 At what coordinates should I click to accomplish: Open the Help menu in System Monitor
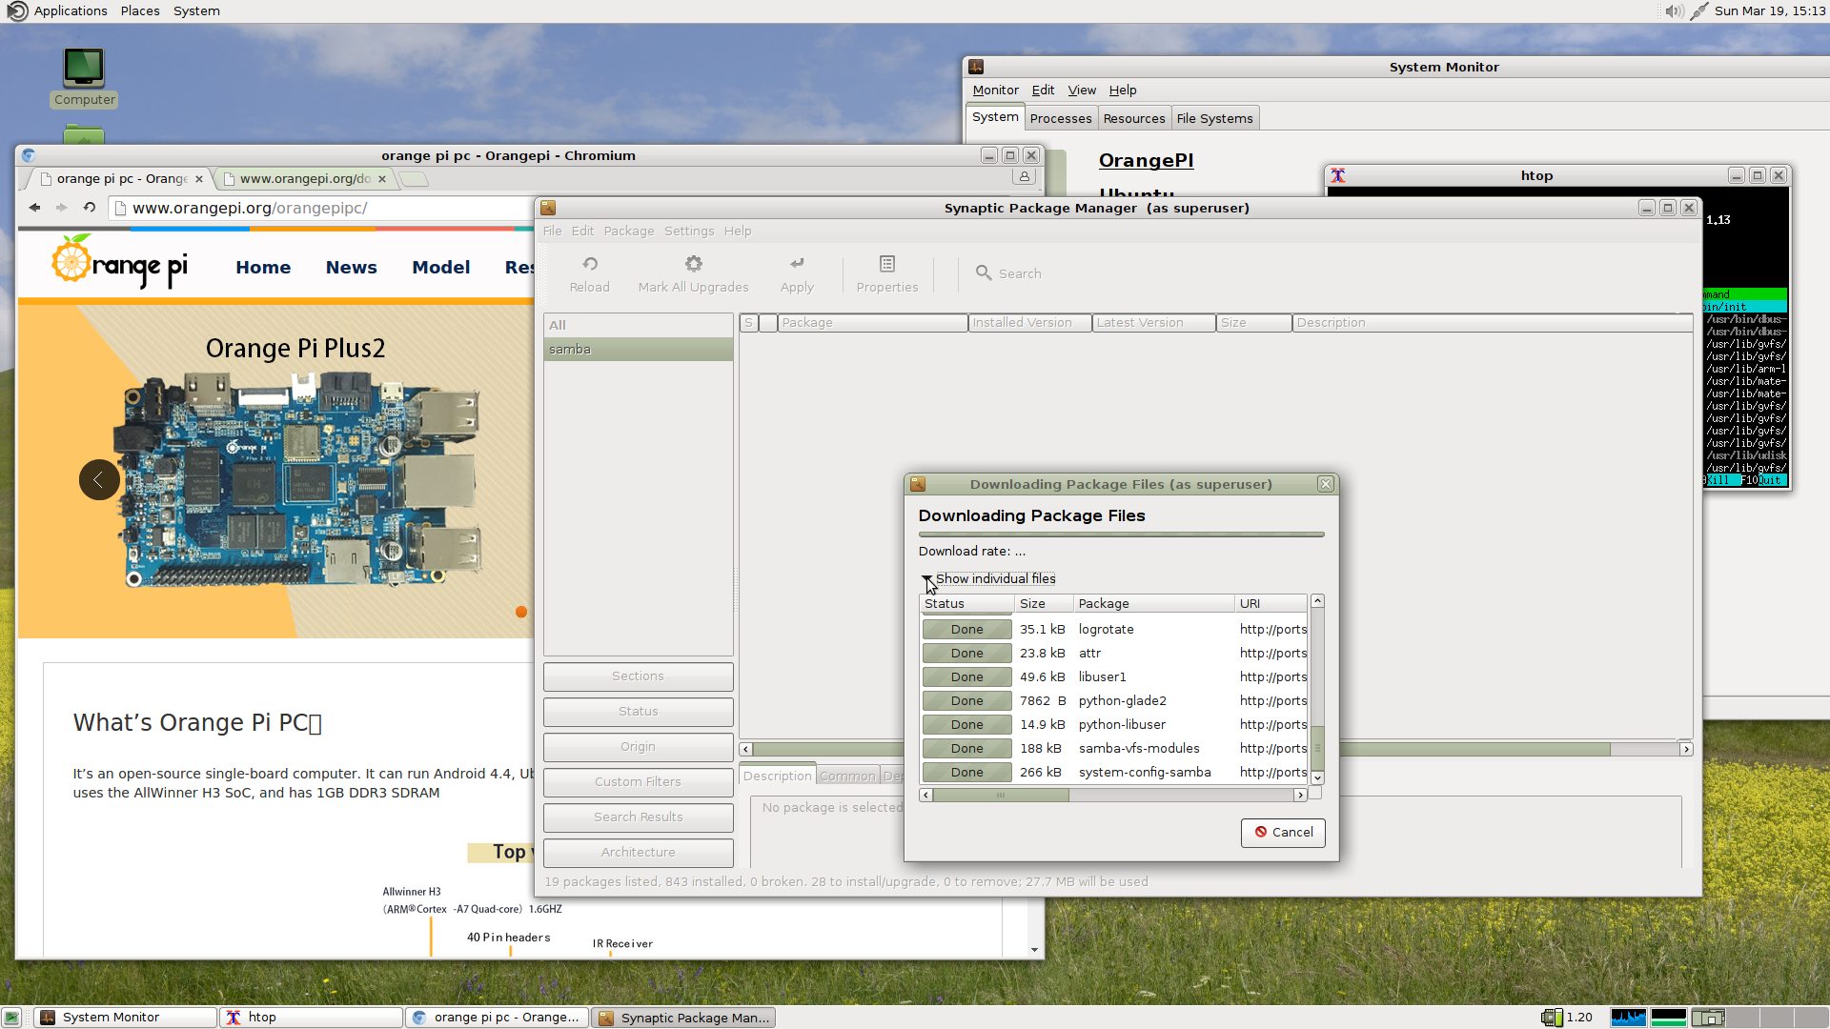(1123, 91)
